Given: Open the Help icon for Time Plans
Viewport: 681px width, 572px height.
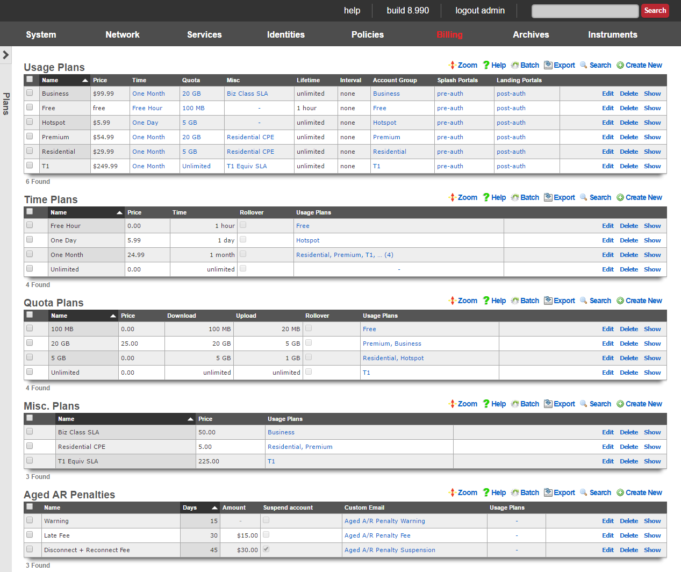Looking at the screenshot, I should pos(486,197).
